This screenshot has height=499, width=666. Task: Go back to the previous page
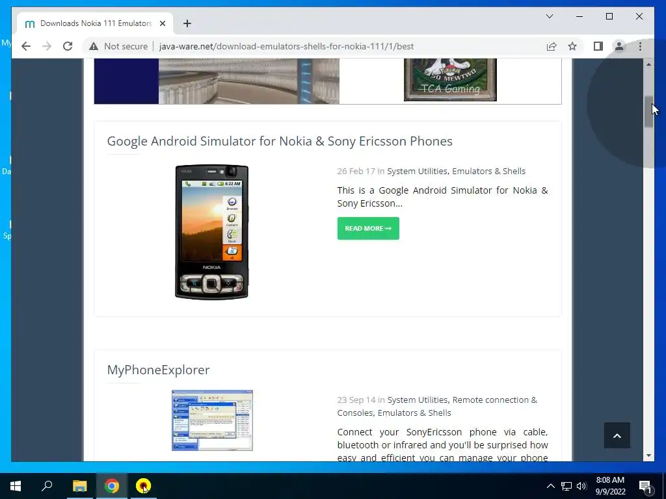[26, 46]
